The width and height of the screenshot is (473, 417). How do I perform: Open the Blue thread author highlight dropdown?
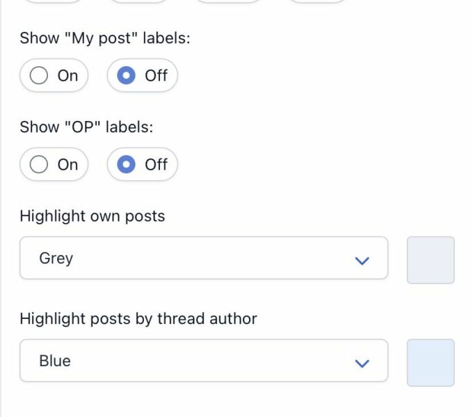click(x=203, y=361)
